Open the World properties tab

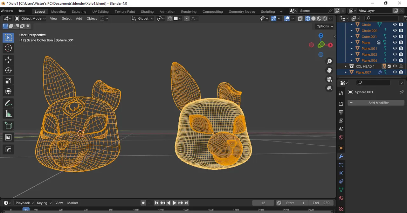point(341,137)
